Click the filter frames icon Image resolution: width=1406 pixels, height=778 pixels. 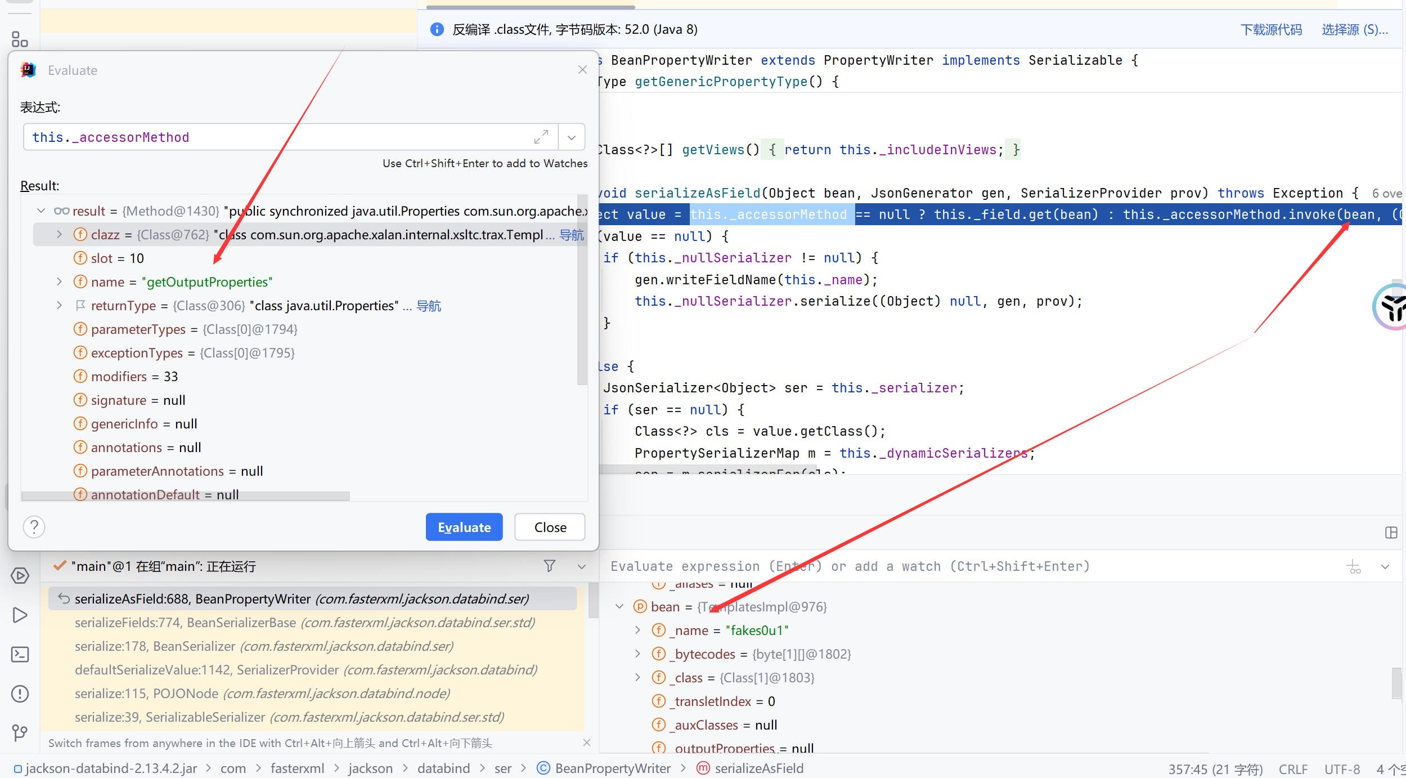[550, 566]
